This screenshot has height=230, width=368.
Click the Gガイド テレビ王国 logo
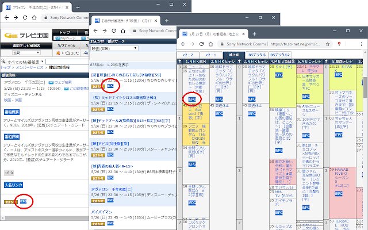click(26, 36)
